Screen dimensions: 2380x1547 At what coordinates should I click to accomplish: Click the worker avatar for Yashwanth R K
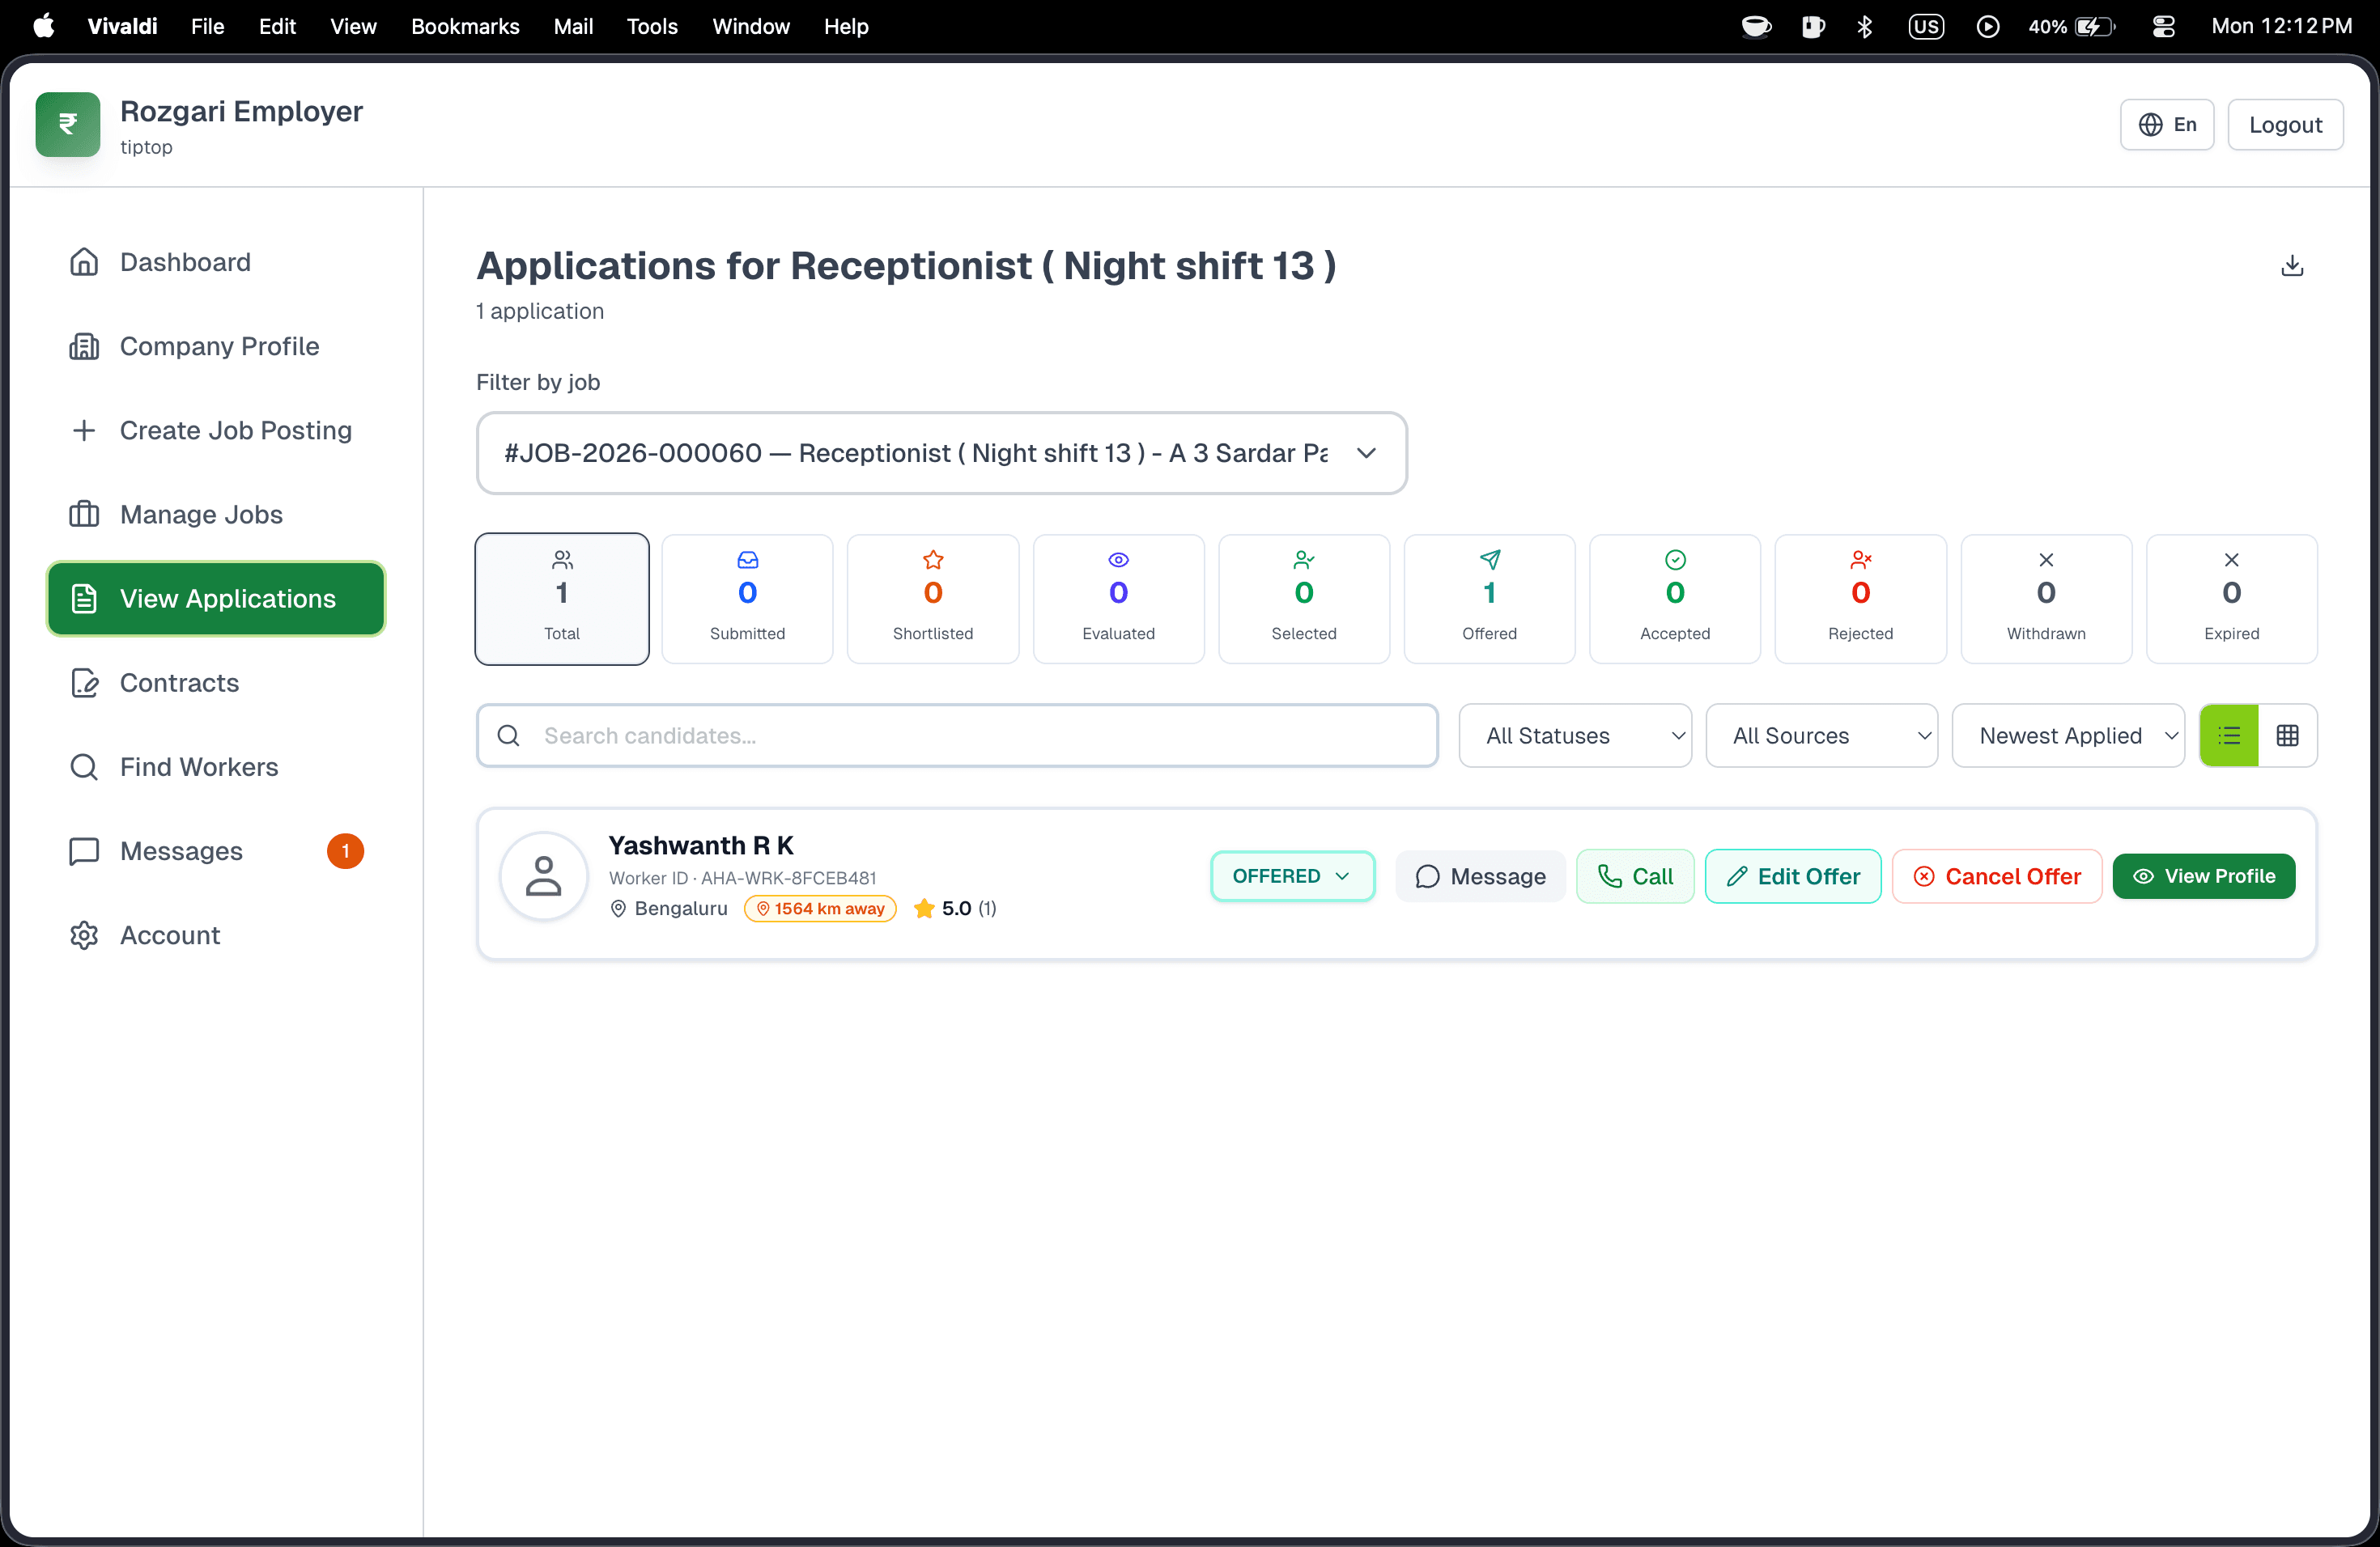click(x=544, y=875)
